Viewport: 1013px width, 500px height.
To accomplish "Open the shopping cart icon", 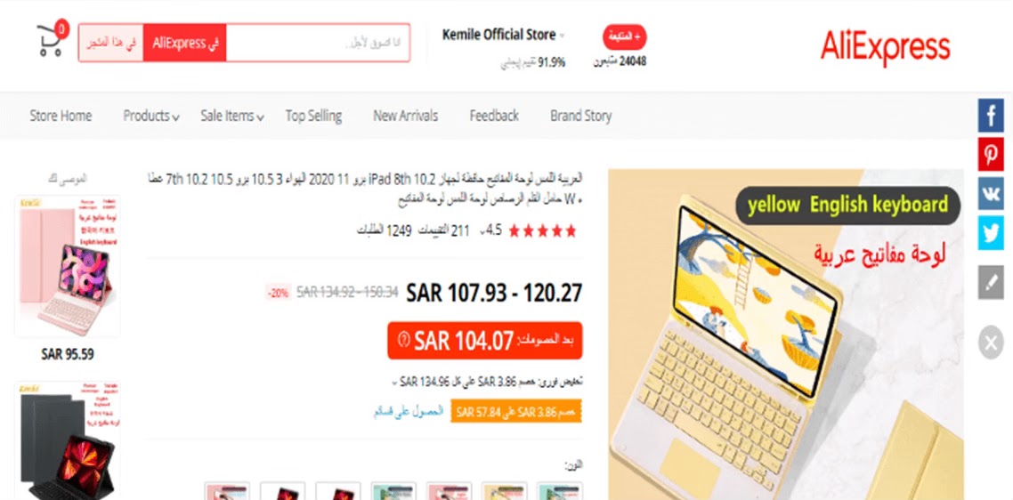I will click(51, 39).
